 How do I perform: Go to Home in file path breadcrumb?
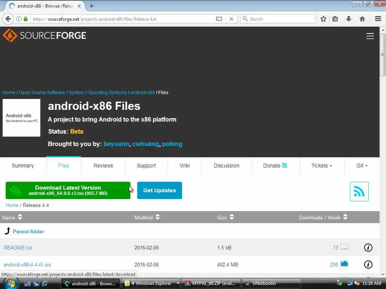[12, 205]
